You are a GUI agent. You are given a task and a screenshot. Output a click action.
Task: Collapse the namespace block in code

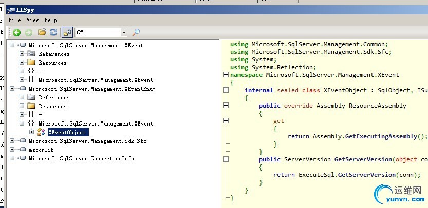pyautogui.click(x=226, y=75)
